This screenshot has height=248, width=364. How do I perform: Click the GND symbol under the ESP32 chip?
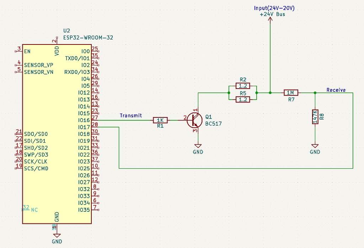(58, 235)
